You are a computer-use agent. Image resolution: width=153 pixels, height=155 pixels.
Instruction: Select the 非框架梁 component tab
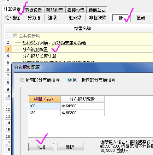98,18
